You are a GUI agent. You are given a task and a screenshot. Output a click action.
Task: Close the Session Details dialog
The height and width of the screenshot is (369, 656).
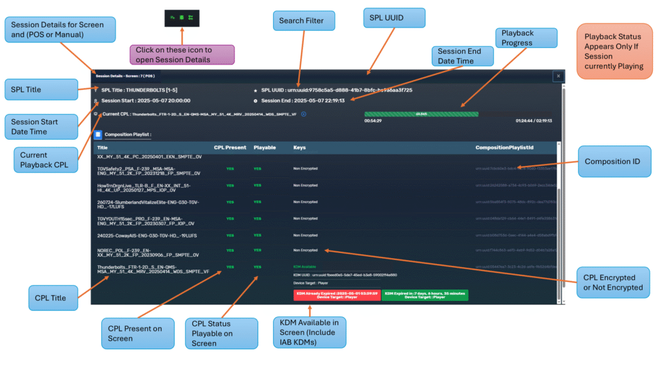558,76
